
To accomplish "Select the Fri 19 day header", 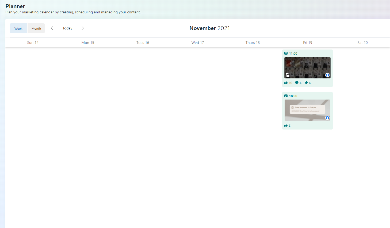I will (308, 43).
